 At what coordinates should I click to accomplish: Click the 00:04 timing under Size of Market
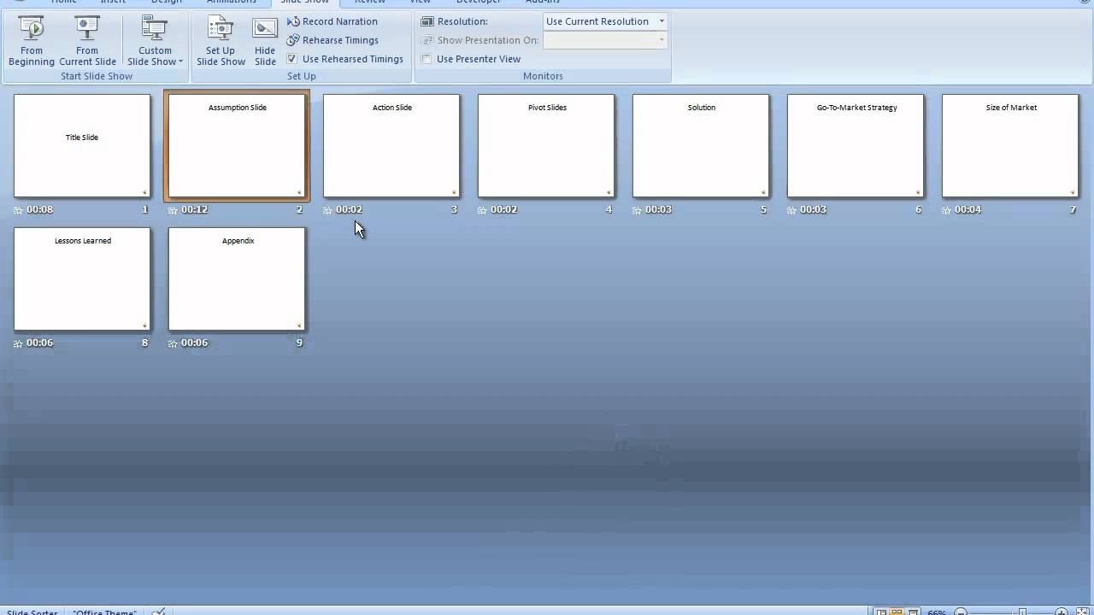pyautogui.click(x=968, y=209)
